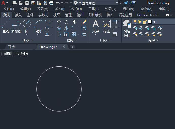Select the Line (直线) drawing tool

tap(6, 26)
